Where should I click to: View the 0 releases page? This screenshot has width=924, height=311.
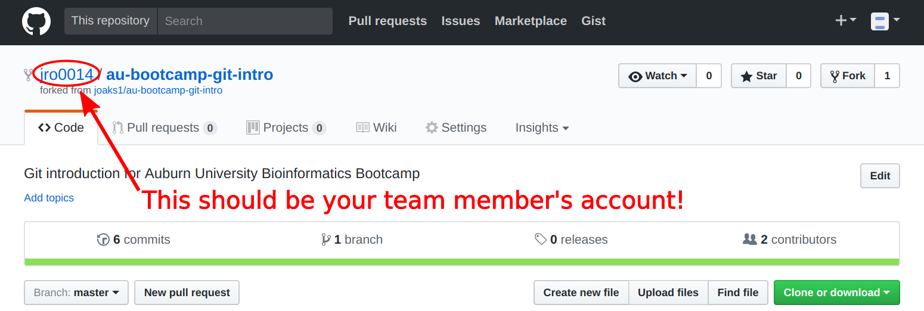[571, 240]
